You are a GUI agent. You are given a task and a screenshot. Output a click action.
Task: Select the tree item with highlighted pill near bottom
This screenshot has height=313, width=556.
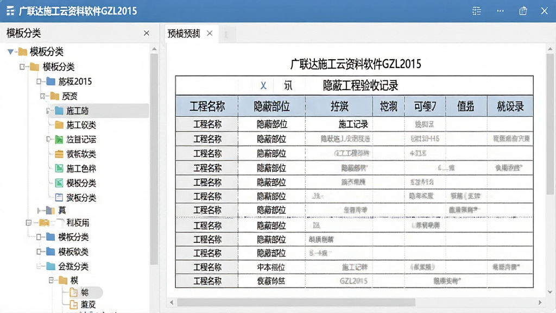click(85, 292)
